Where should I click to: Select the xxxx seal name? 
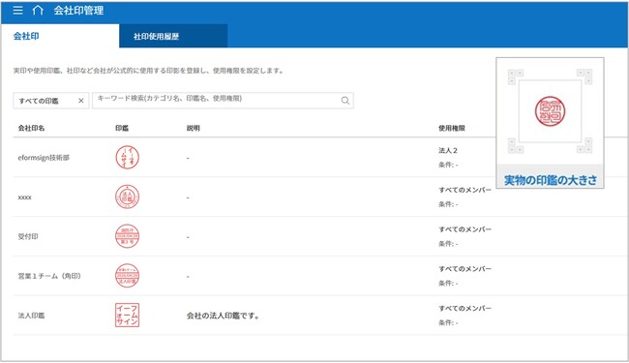[x=24, y=197]
